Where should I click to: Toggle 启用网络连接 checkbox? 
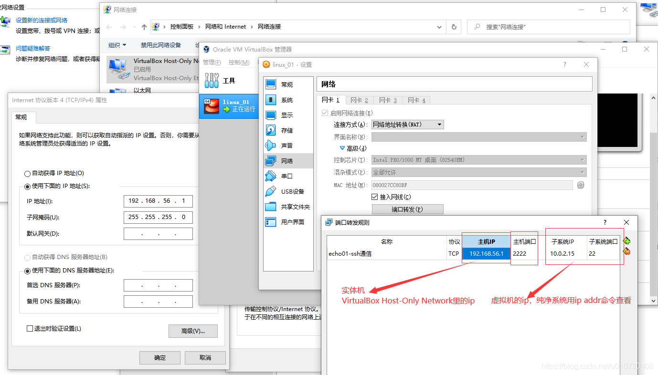[x=326, y=113]
